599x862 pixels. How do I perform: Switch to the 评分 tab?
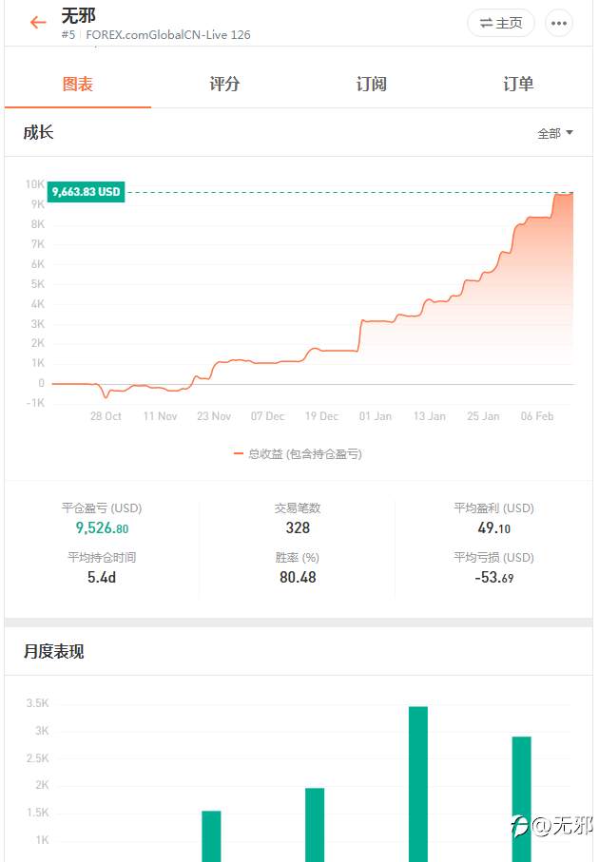tap(224, 85)
